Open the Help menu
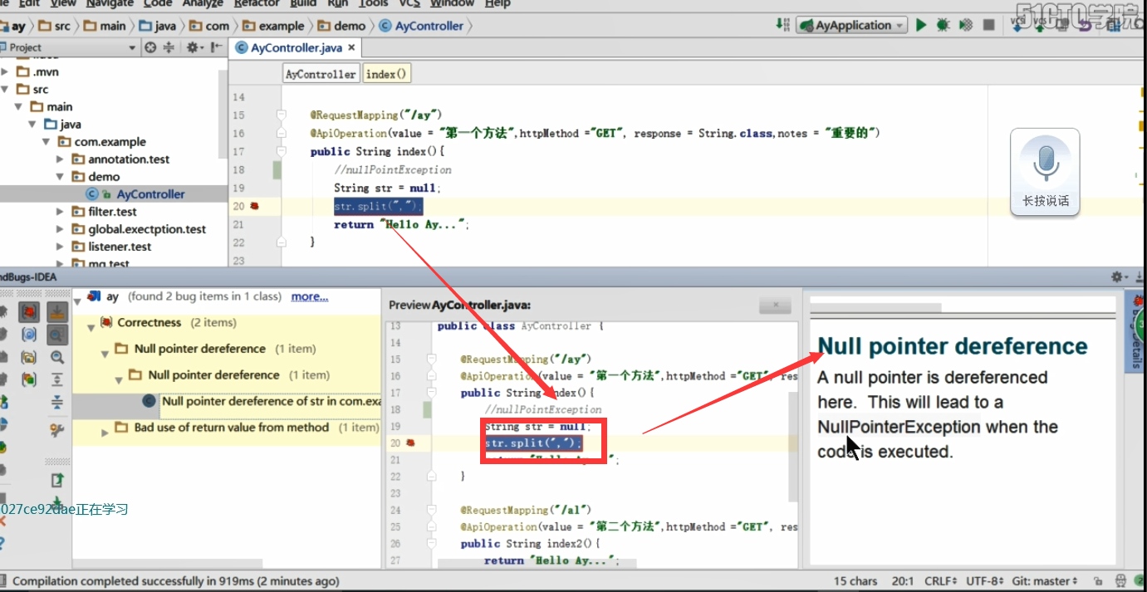 click(x=498, y=3)
